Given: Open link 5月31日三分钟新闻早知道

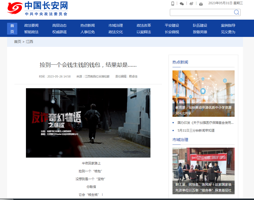Looking at the screenshot, I should tap(196, 130).
